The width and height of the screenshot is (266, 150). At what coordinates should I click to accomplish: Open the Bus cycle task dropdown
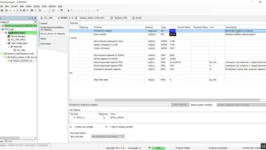coord(108,136)
